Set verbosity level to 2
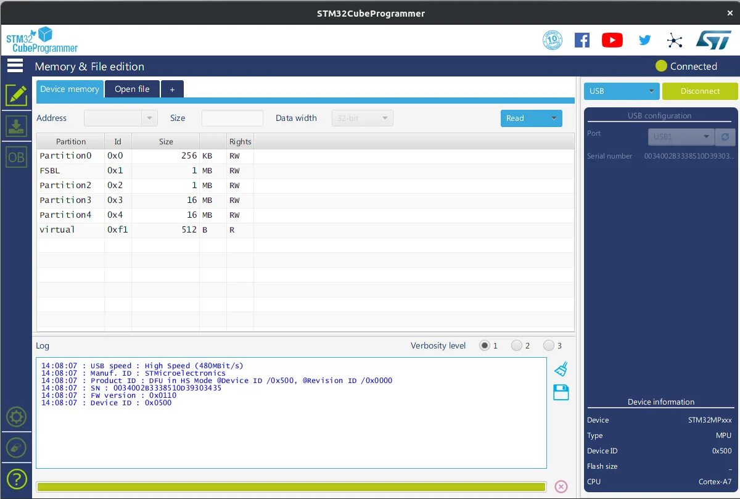This screenshot has height=499, width=740. pos(517,345)
